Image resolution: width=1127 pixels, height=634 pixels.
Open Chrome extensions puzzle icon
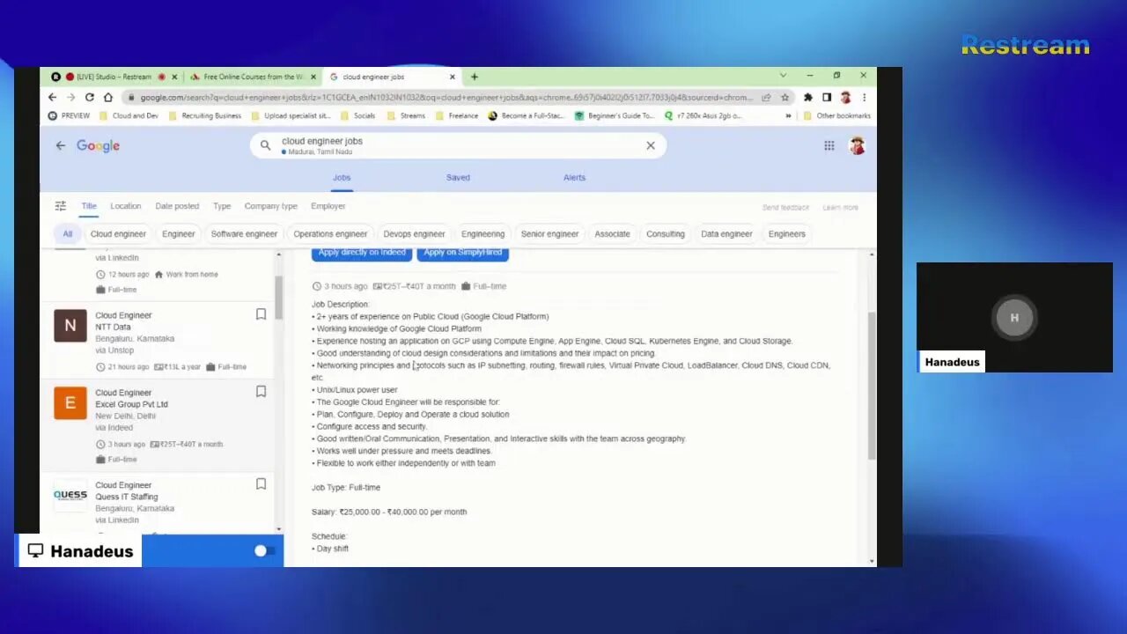(x=807, y=97)
